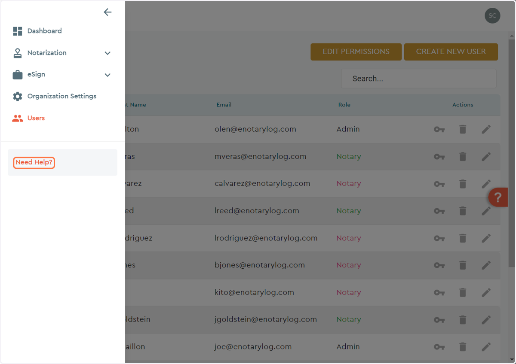This screenshot has height=364, width=516.
Task: Click the email jgoldstein@enotarylog.com
Action: (x=266, y=320)
